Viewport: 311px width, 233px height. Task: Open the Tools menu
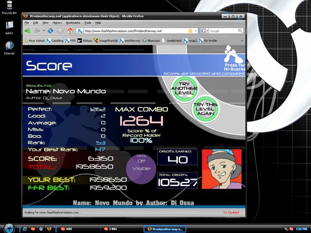(88, 23)
